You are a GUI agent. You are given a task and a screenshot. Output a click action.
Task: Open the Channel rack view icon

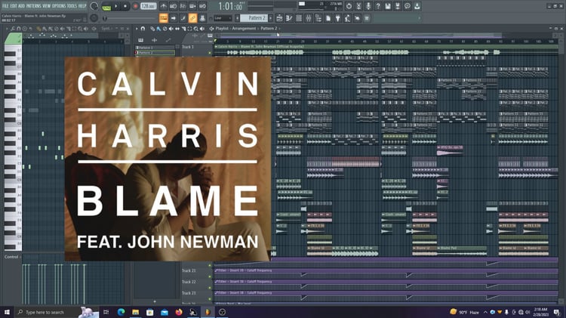pyautogui.click(x=299, y=18)
